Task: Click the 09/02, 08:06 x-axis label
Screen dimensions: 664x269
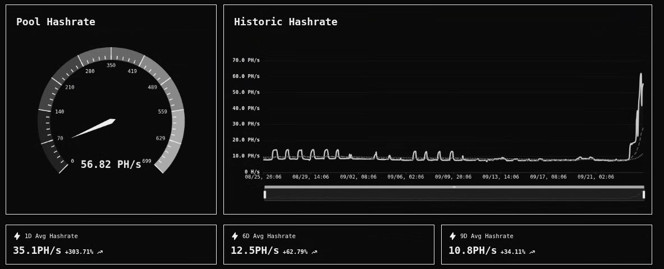Action: 358,177
